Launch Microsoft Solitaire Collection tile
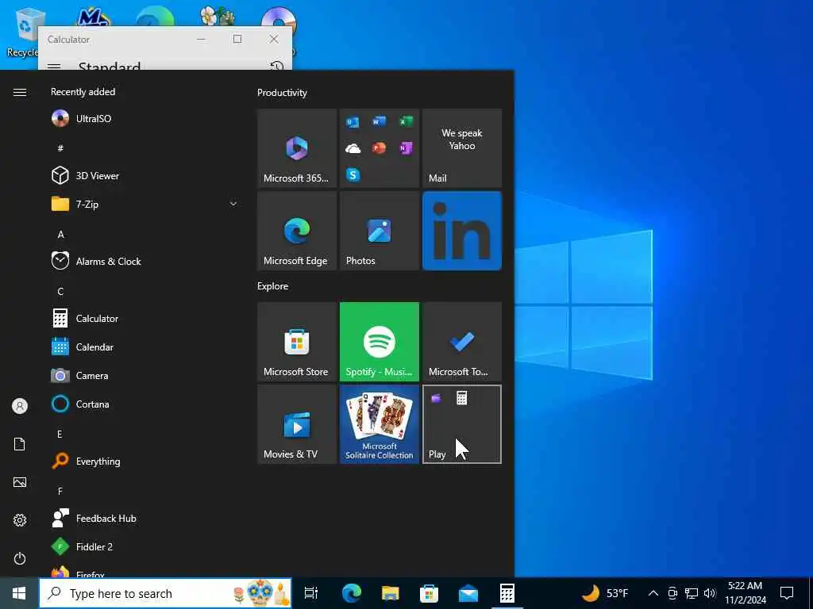This screenshot has width=813, height=609. [x=379, y=424]
